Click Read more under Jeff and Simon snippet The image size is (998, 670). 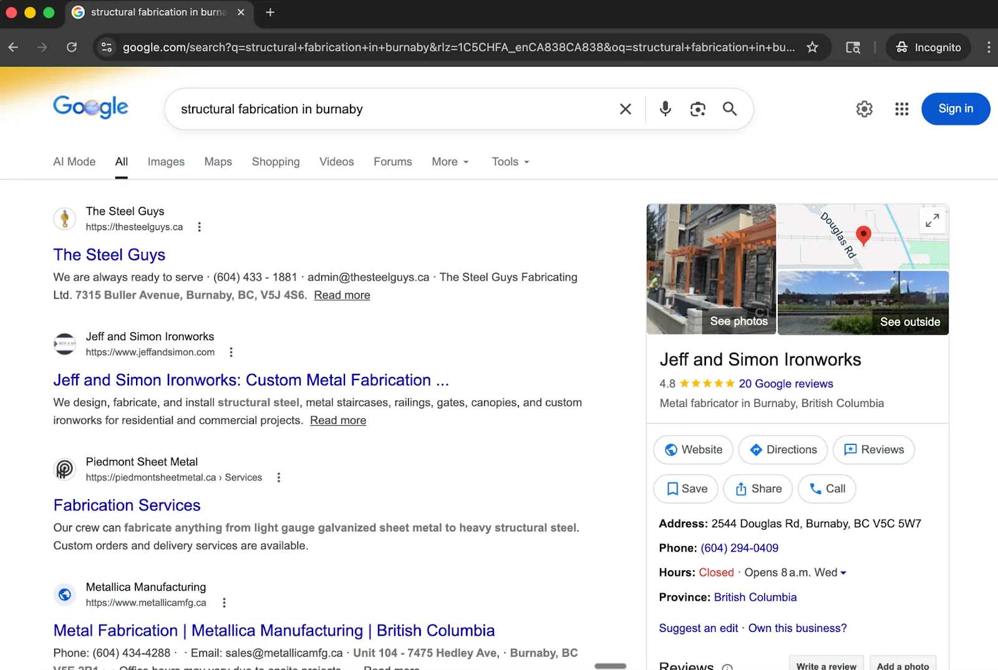click(338, 421)
